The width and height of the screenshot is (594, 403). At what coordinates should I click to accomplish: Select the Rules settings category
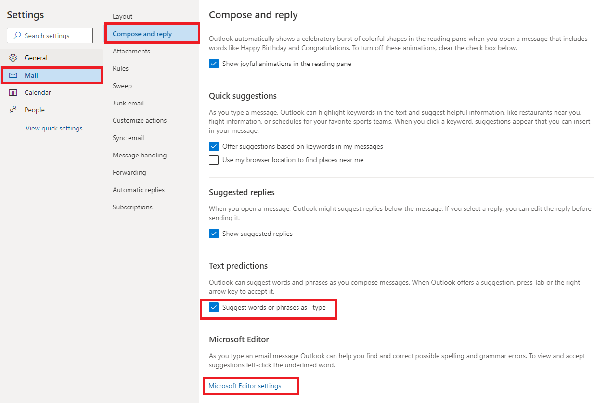click(x=120, y=68)
